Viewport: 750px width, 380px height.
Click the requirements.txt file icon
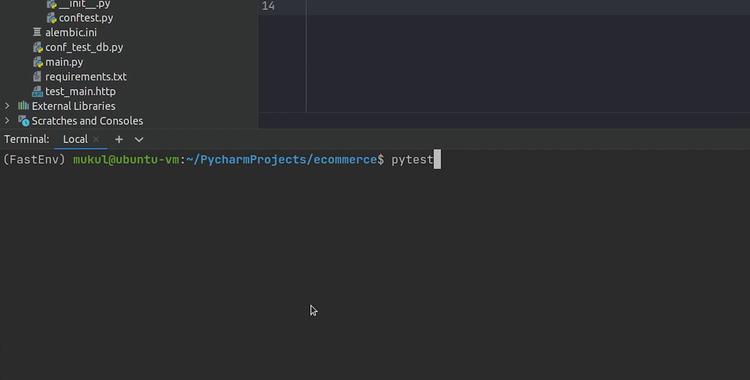pyautogui.click(x=38, y=77)
